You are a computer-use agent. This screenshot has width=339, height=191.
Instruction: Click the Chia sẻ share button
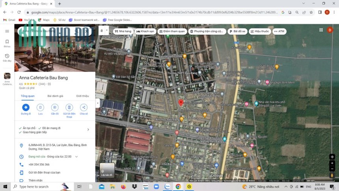pos(84,109)
